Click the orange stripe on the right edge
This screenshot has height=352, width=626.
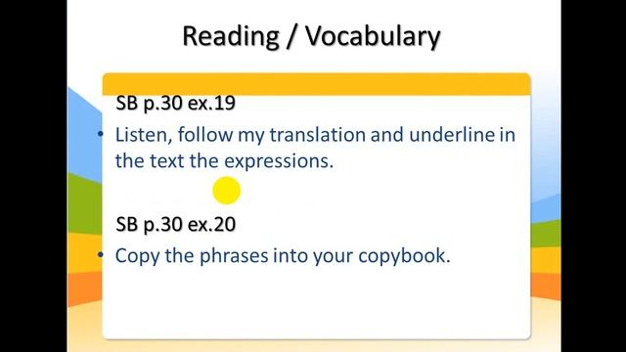pyautogui.click(x=546, y=286)
